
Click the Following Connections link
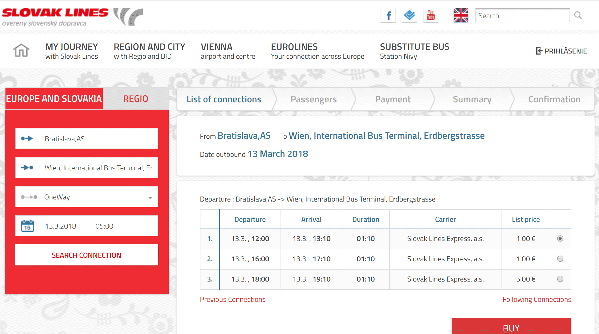pos(536,299)
